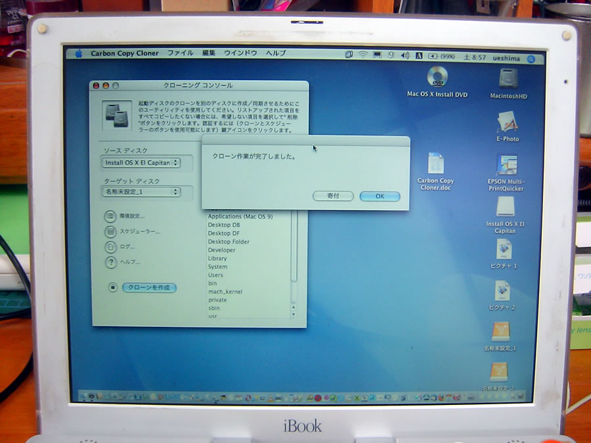
Task: Select the MacintoshHD drive icon
Action: coord(508,78)
